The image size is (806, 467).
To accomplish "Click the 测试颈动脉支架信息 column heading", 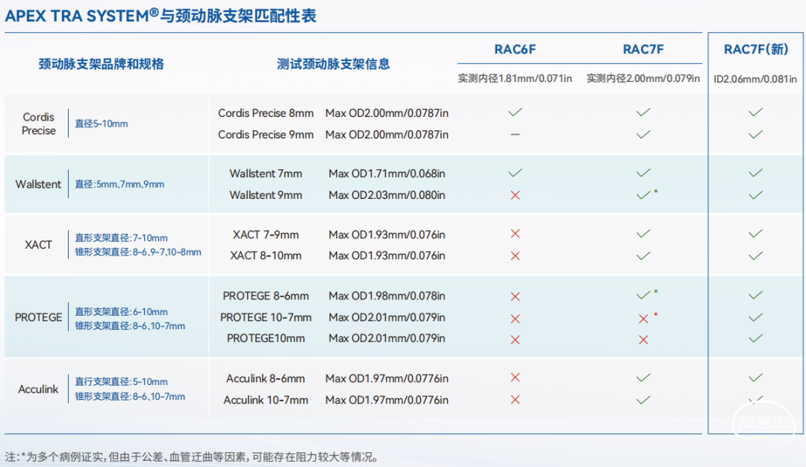I will pos(333,64).
